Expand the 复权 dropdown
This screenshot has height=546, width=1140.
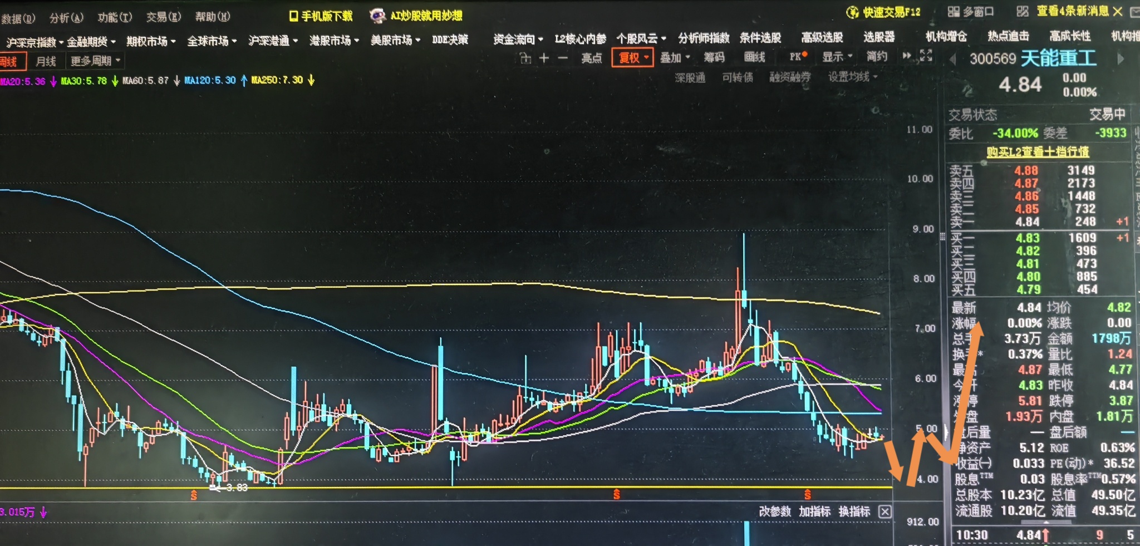point(632,57)
